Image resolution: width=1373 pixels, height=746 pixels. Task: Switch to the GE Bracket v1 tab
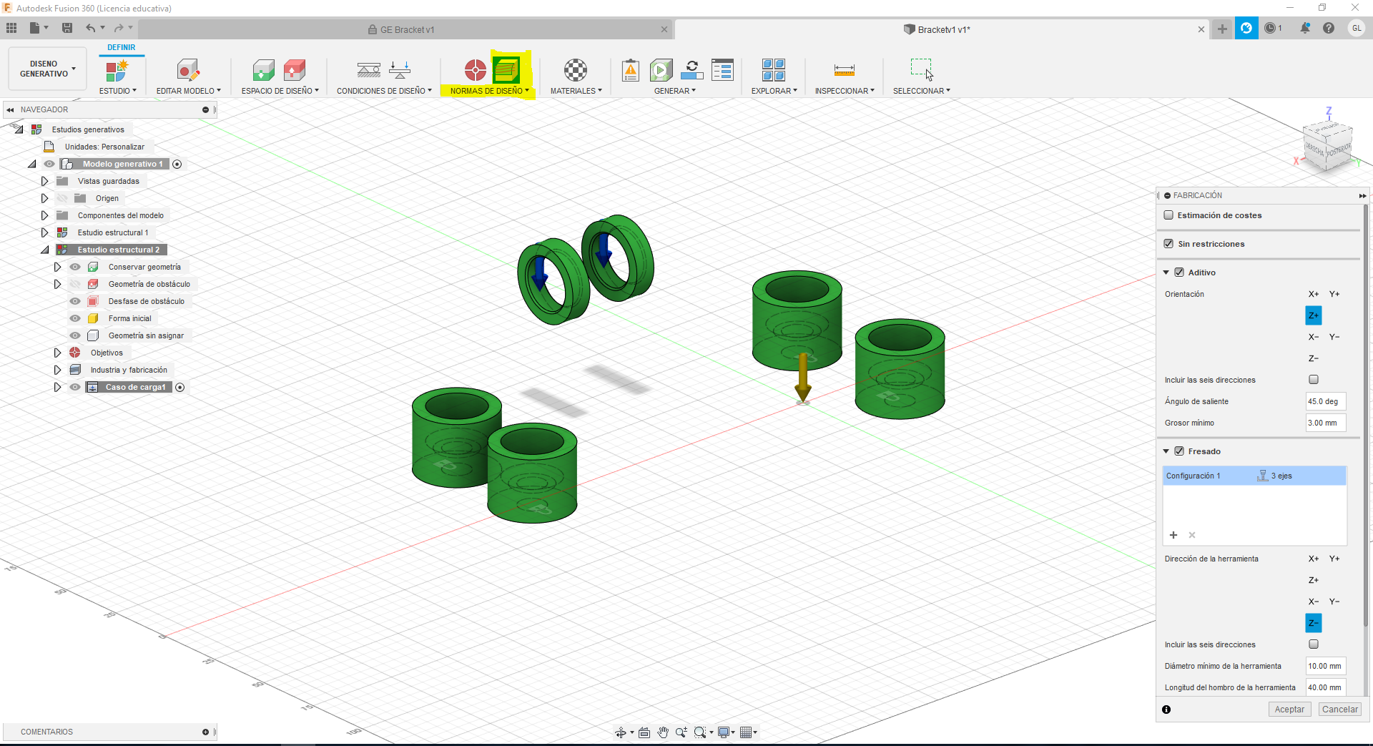pos(404,29)
